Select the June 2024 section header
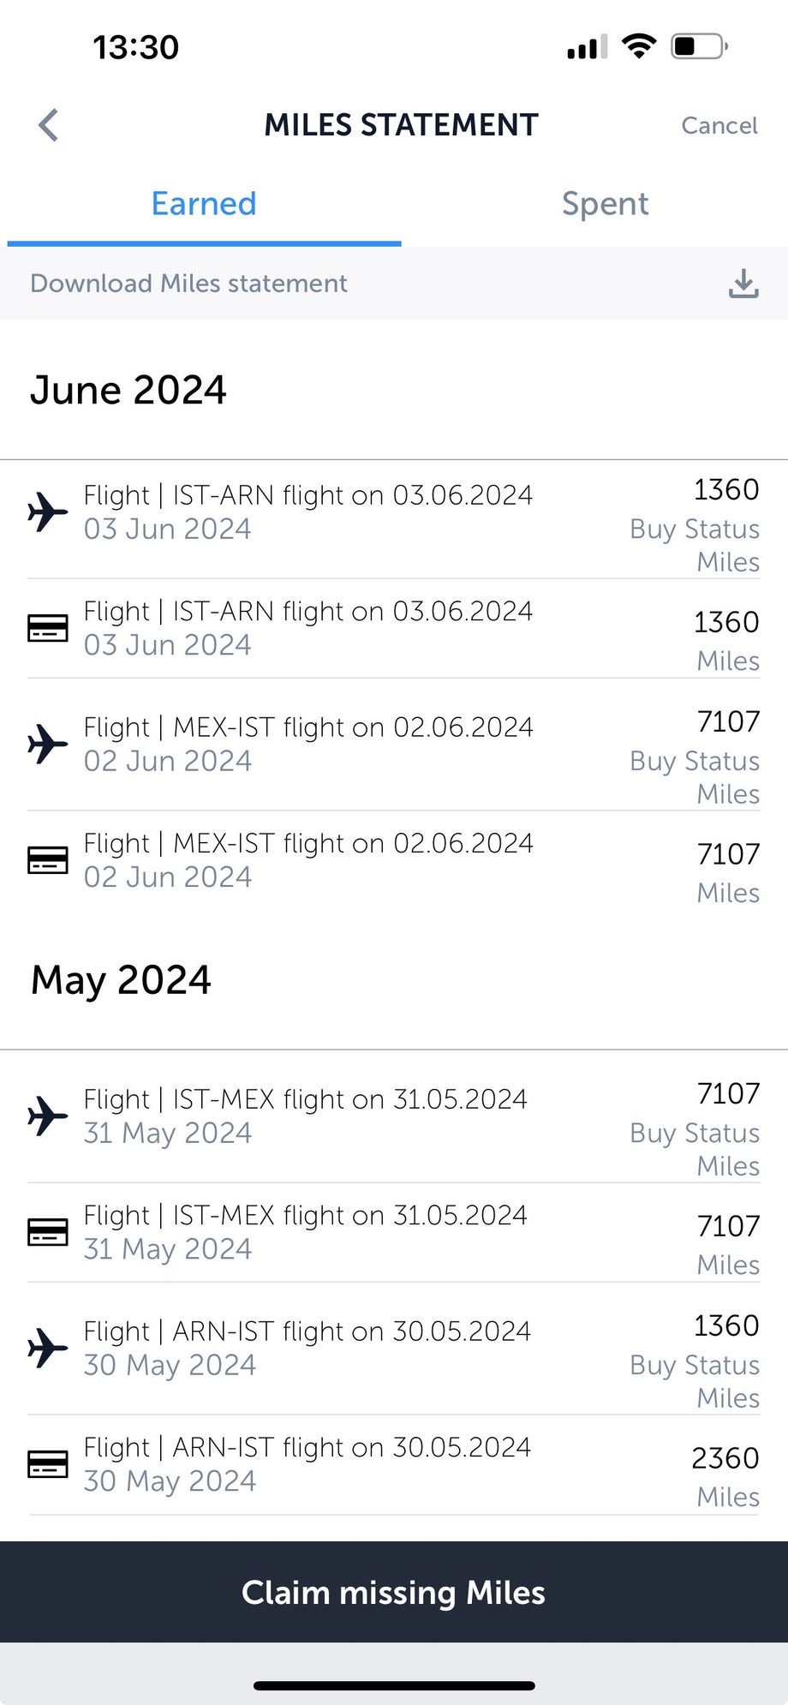788x1705 pixels. point(128,391)
